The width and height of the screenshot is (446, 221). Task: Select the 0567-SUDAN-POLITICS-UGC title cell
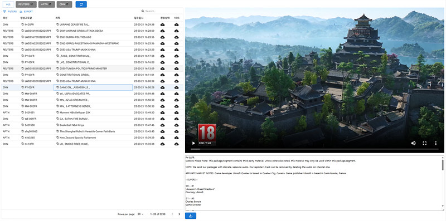[75, 37]
